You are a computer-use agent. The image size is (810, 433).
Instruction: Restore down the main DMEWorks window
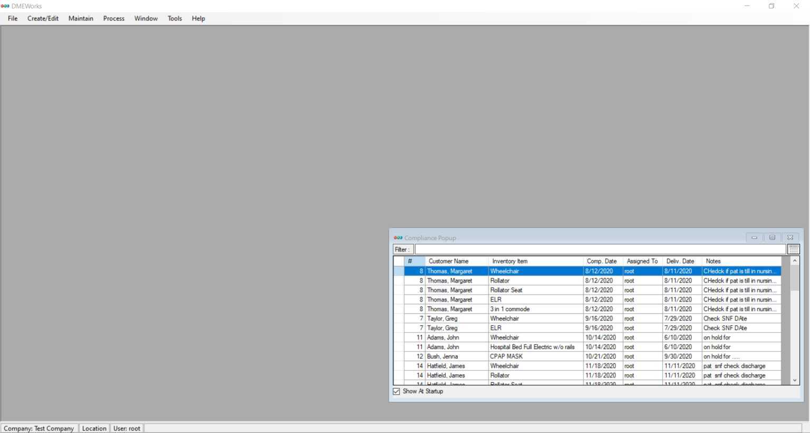[x=772, y=6]
